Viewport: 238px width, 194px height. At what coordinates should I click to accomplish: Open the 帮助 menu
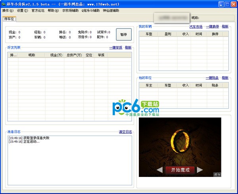pyautogui.click(x=53, y=10)
